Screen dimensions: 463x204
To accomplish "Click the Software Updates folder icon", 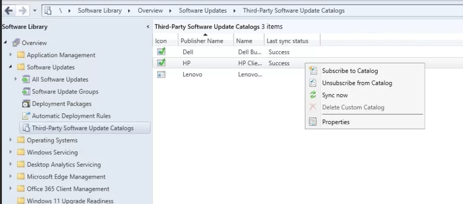I will [x=21, y=67].
